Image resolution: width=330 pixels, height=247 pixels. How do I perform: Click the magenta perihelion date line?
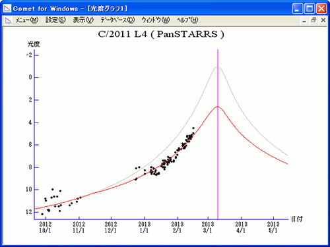click(x=218, y=153)
